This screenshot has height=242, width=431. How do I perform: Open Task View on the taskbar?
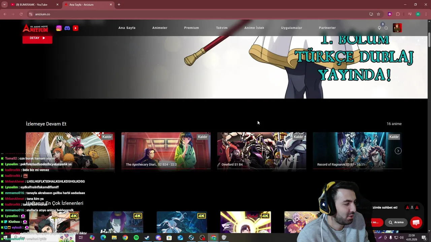81,238
